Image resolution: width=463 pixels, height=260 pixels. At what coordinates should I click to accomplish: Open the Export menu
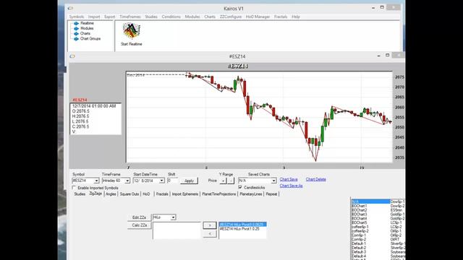[x=109, y=17]
